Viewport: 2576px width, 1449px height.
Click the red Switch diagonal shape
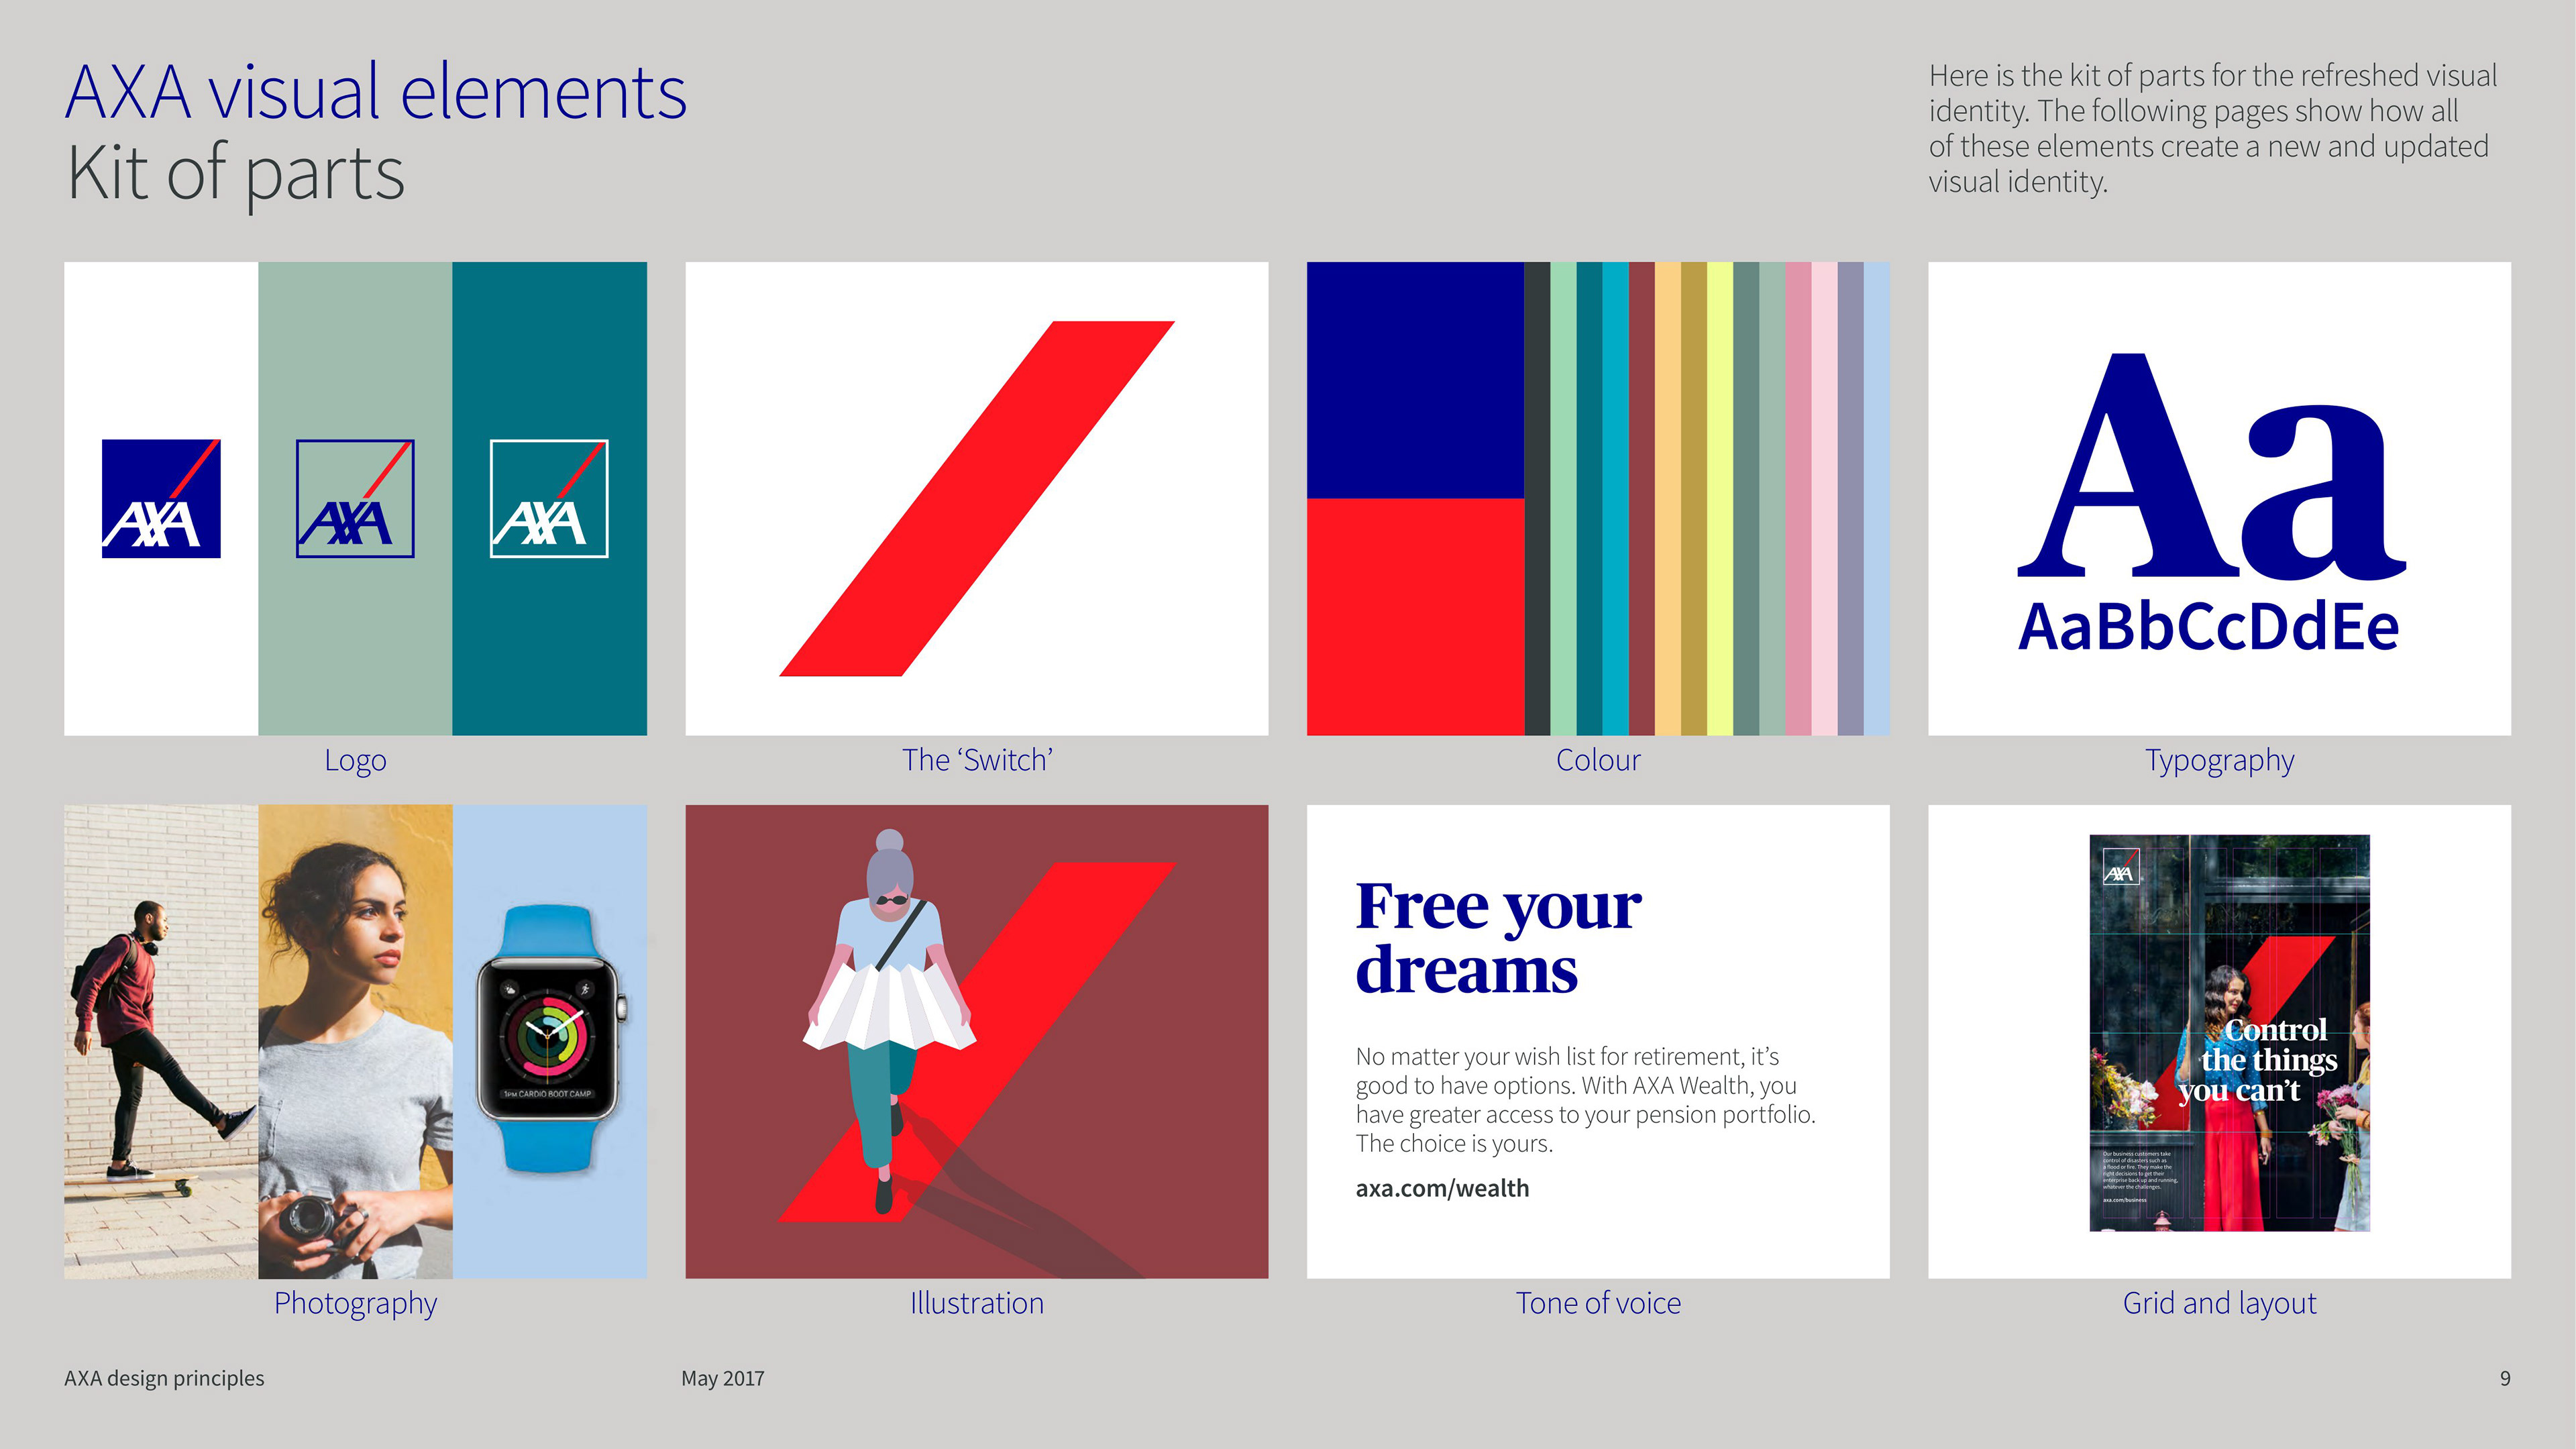[x=976, y=498]
